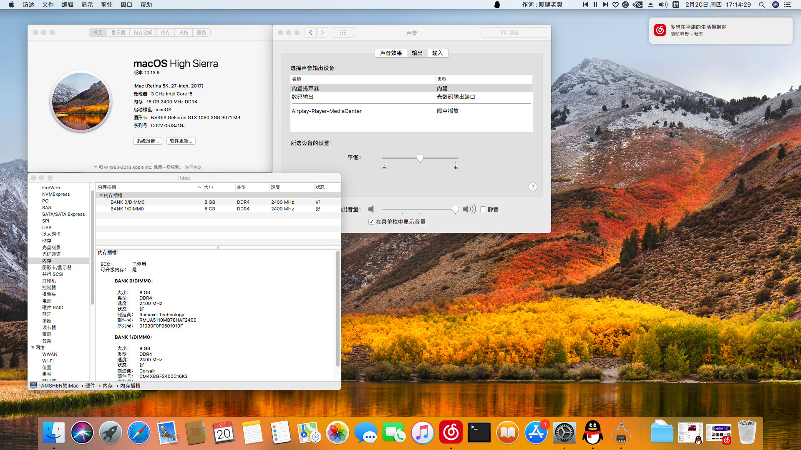Screen dimensions: 801x450
Task: Launch Siri from the Dock
Action: (82, 432)
